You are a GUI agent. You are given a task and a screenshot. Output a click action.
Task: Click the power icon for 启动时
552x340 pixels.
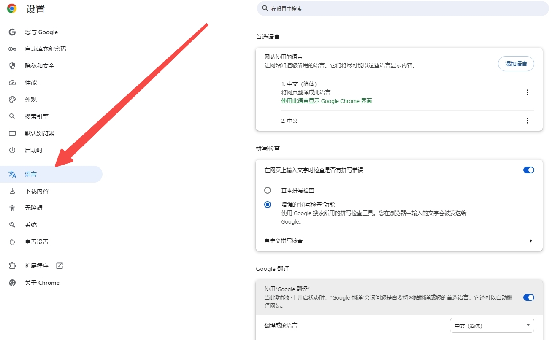tap(12, 150)
